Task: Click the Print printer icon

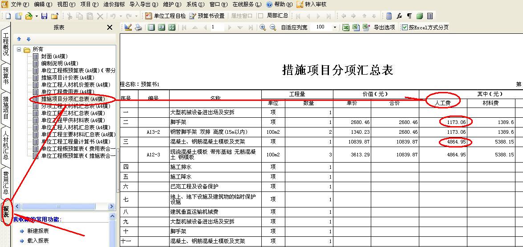Action: click(138, 28)
